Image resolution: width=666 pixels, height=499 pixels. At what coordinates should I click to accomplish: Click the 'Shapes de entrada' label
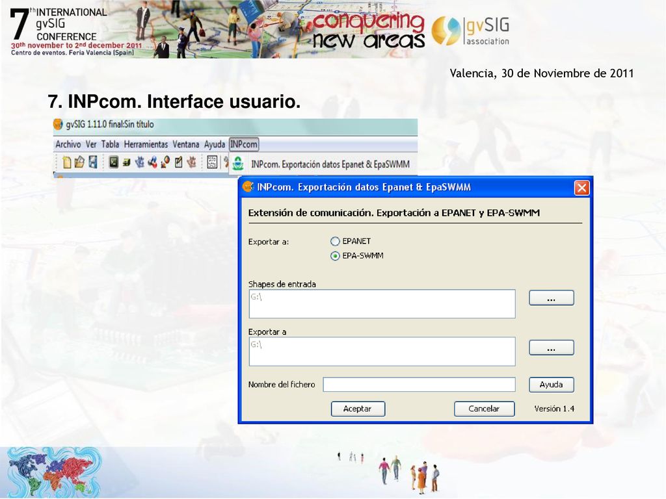(x=282, y=285)
